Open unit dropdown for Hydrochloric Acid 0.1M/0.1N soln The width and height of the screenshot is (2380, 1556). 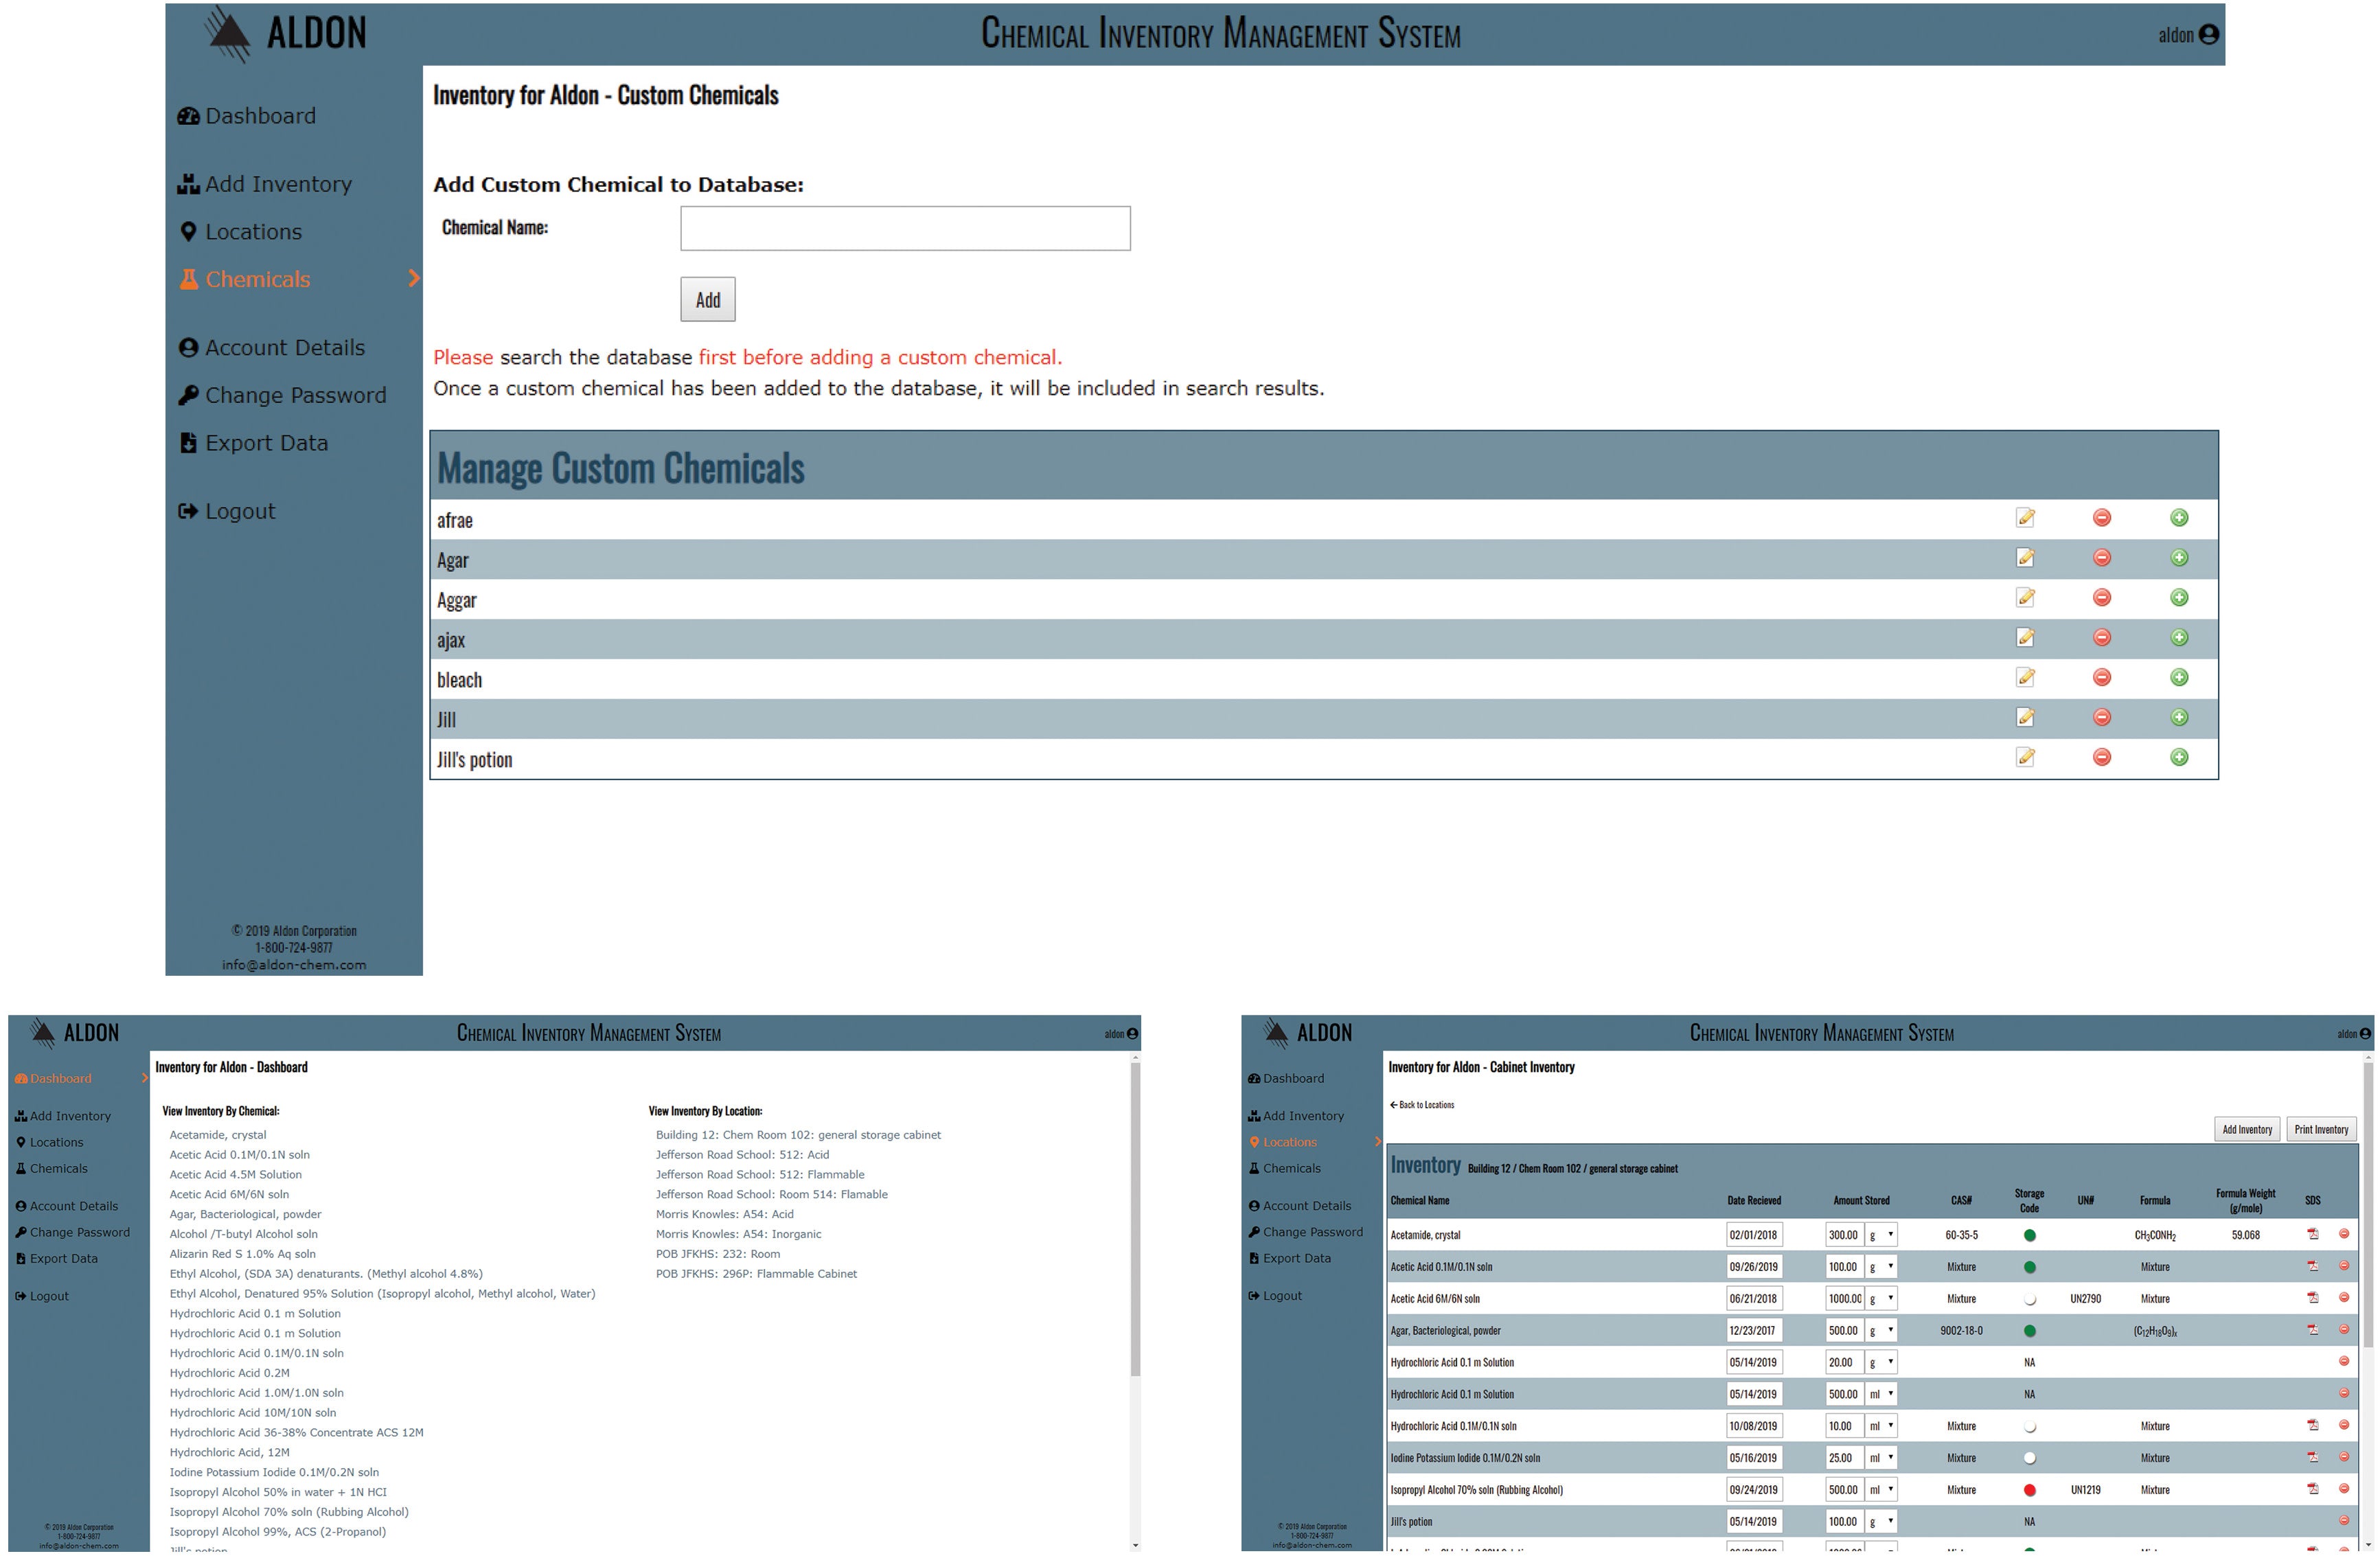[x=1881, y=1426]
